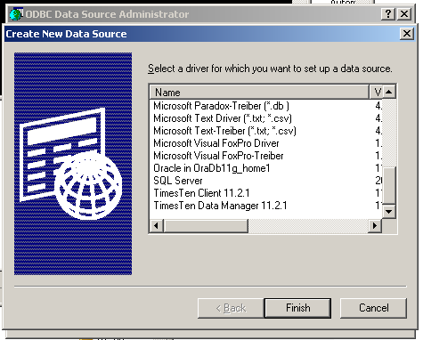Viewport: 423px width, 340px height.
Task: Click the V (version) column header
Action: click(376, 93)
